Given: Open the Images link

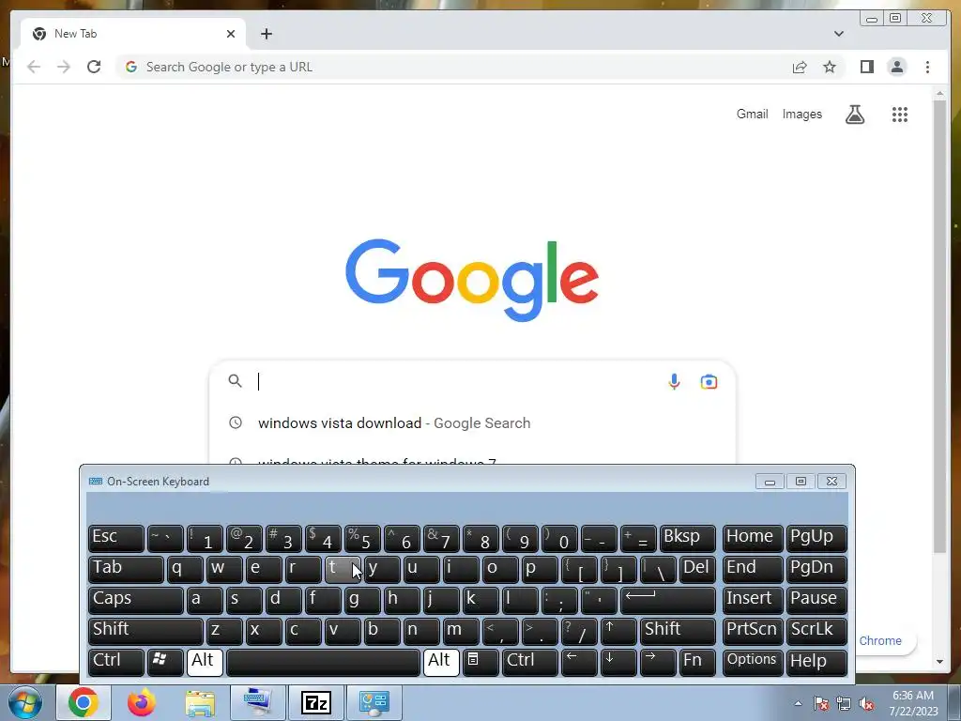Looking at the screenshot, I should (x=801, y=114).
